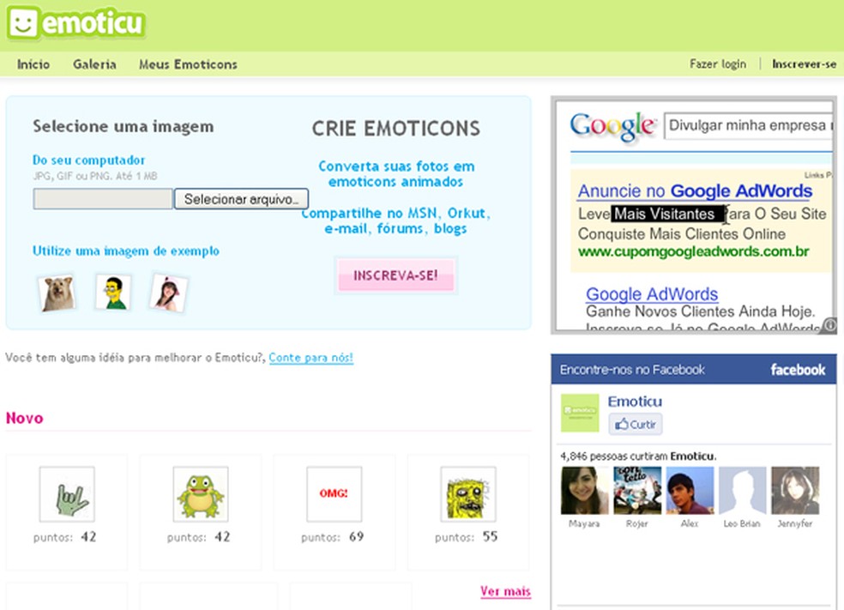
Task: Go to Meus Emoticons
Action: [x=188, y=64]
